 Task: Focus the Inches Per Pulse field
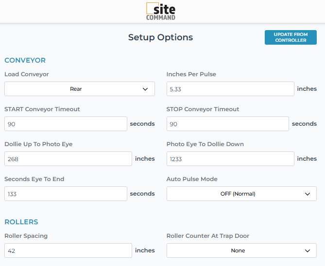[230, 89]
